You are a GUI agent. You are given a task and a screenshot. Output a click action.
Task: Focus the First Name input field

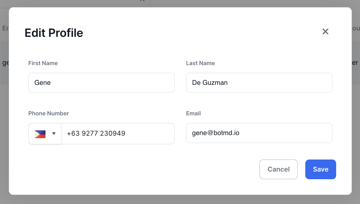tap(101, 83)
